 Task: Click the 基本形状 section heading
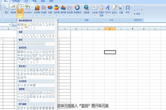tap(23, 48)
